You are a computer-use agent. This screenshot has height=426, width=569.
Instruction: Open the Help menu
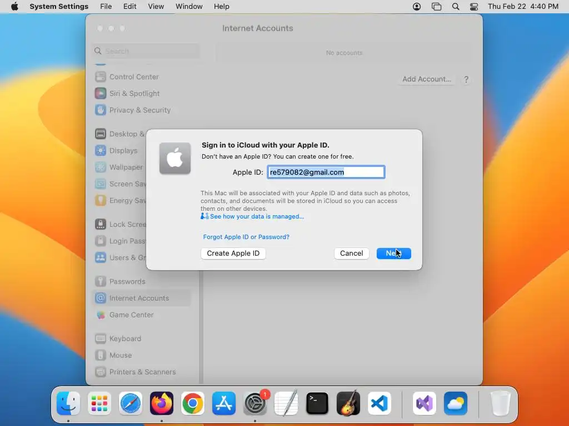click(x=221, y=7)
